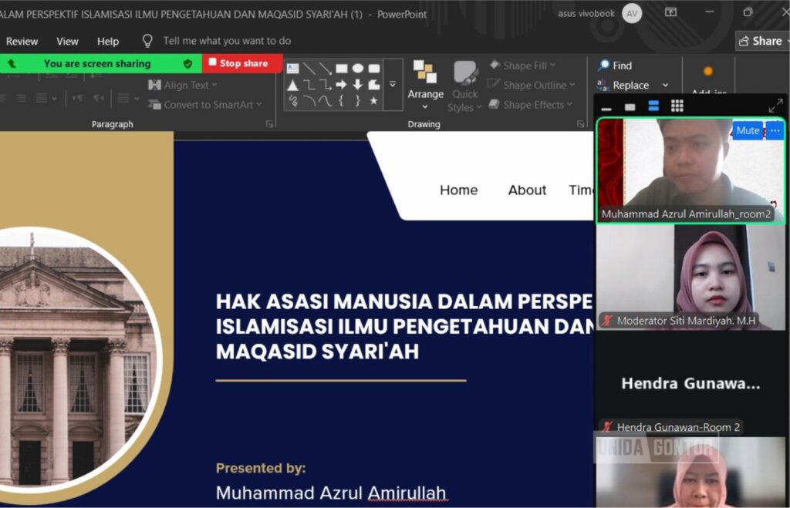The height and width of the screenshot is (508, 790).
Task: Click the Share button in PowerPoint
Action: click(761, 42)
